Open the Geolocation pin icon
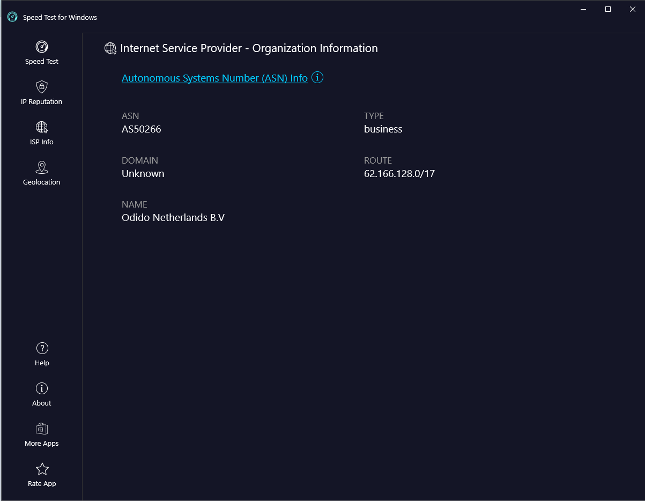Viewport: 645px width, 501px height. point(42,167)
